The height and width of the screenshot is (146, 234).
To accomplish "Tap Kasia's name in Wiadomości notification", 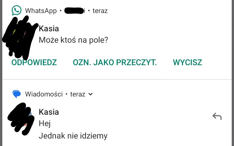I will 49,112.
